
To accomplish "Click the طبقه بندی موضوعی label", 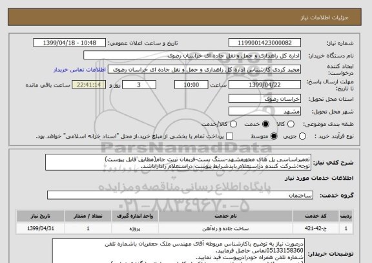I will click(328, 124).
